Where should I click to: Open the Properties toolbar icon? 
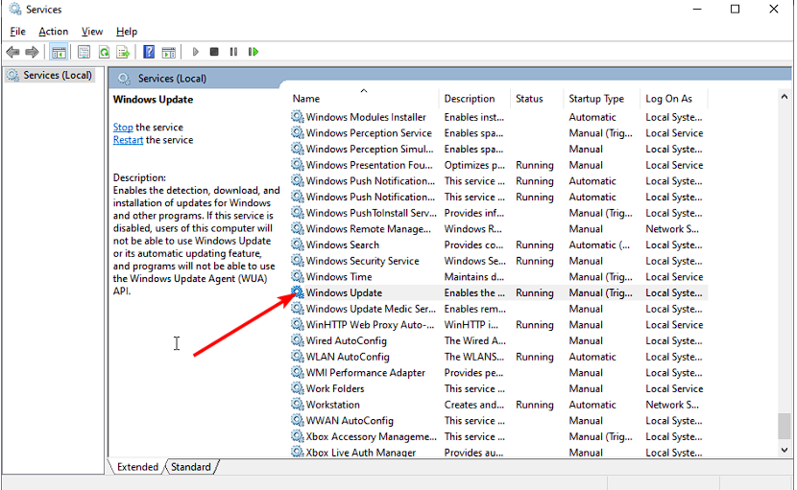point(84,52)
